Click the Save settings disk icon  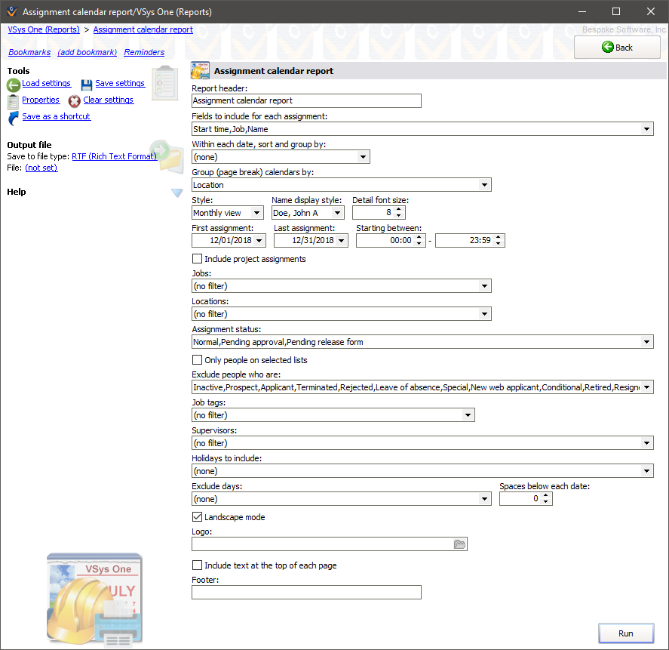[x=86, y=83]
